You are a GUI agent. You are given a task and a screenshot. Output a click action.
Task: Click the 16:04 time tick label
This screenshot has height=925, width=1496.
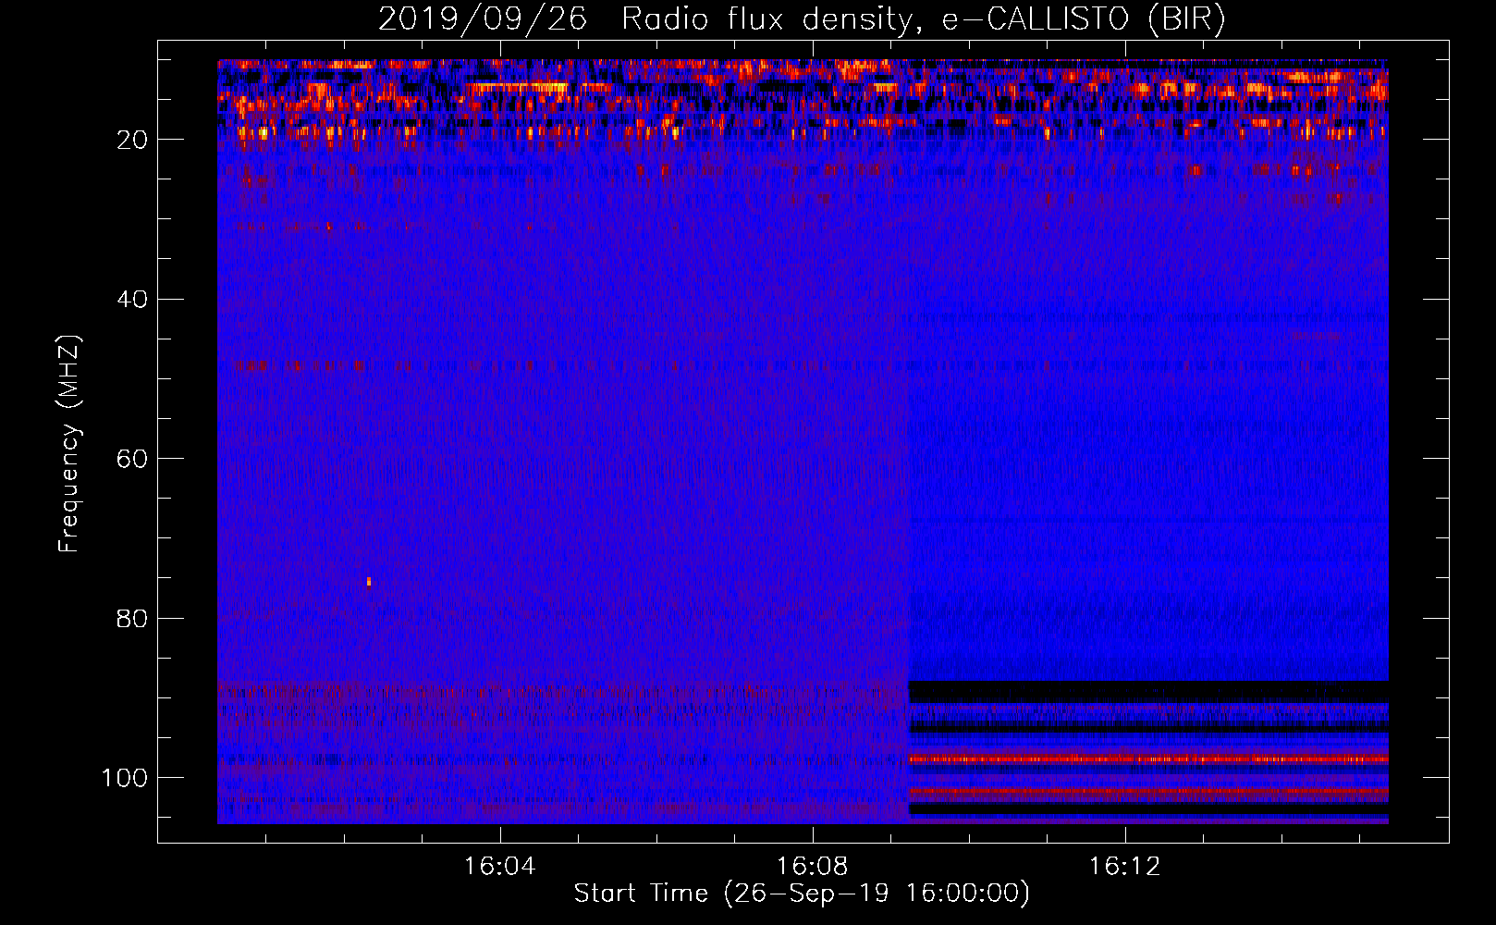(x=500, y=867)
